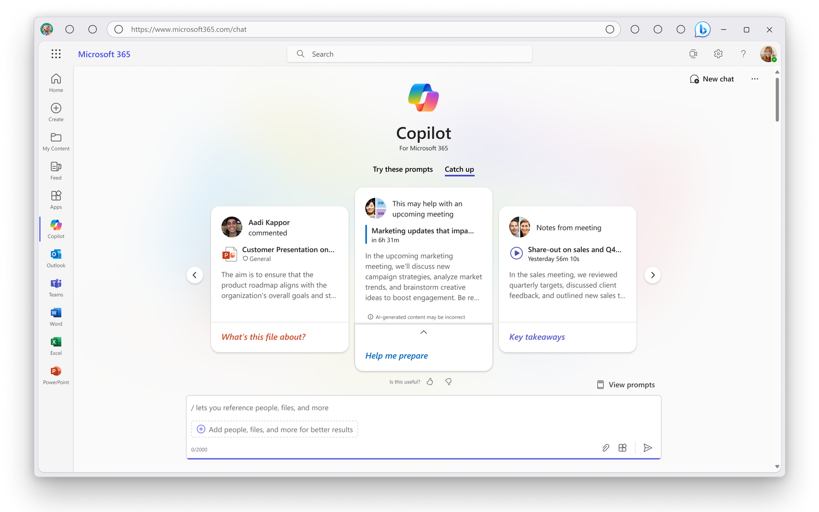Advance the carousel with the right arrow

[x=653, y=275]
